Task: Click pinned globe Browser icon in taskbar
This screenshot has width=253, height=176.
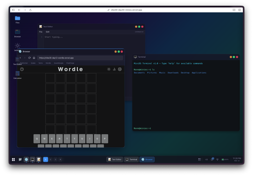Action: pos(26,160)
